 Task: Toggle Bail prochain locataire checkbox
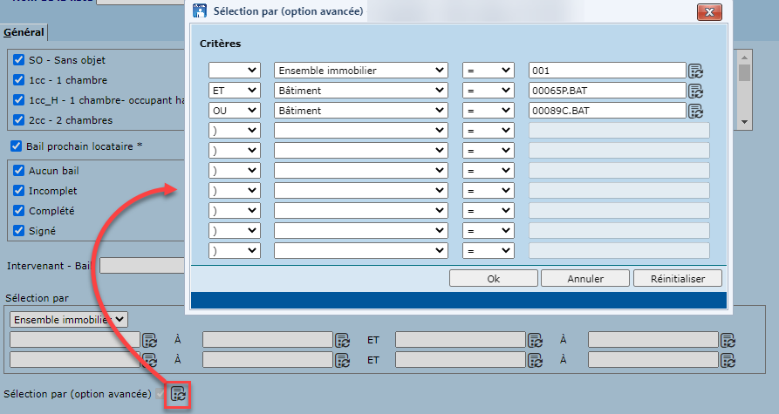[x=17, y=146]
